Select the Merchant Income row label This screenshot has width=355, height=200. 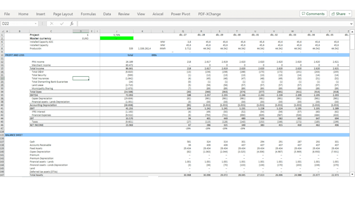41,65
